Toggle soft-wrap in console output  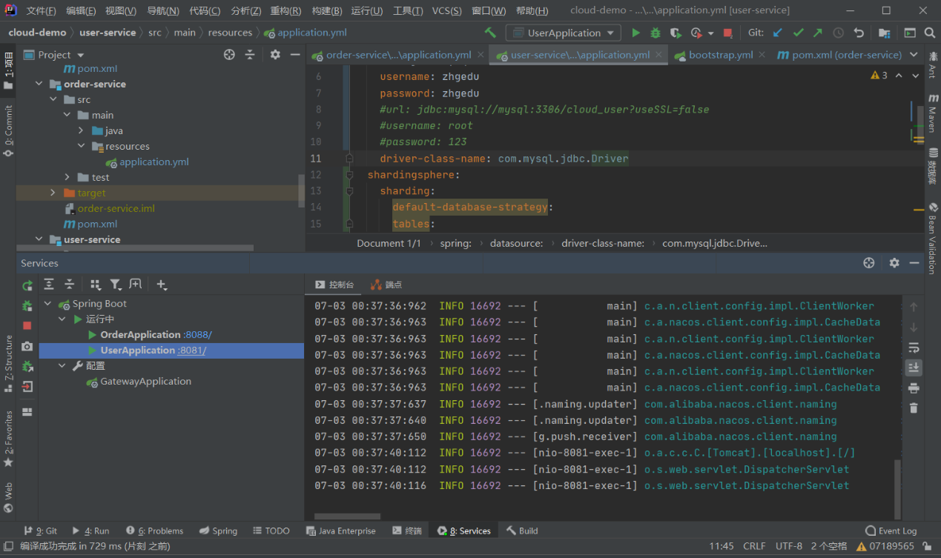coord(914,348)
